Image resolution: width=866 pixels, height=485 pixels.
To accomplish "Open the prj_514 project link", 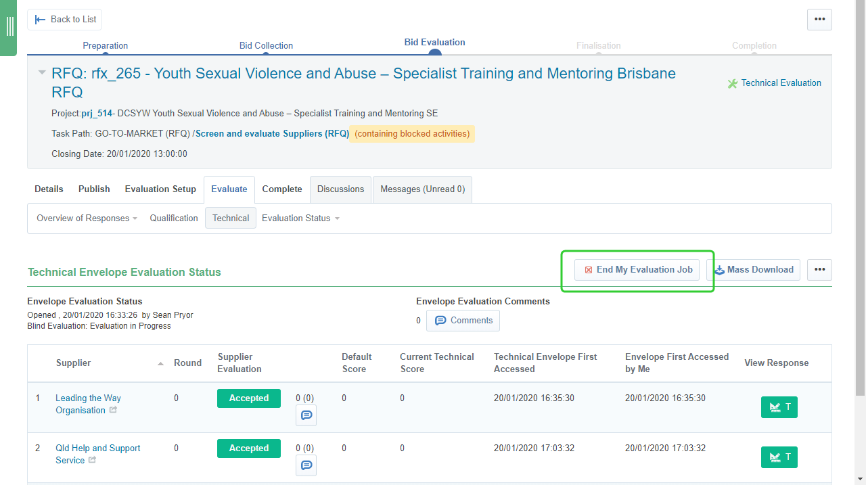I will click(x=95, y=114).
